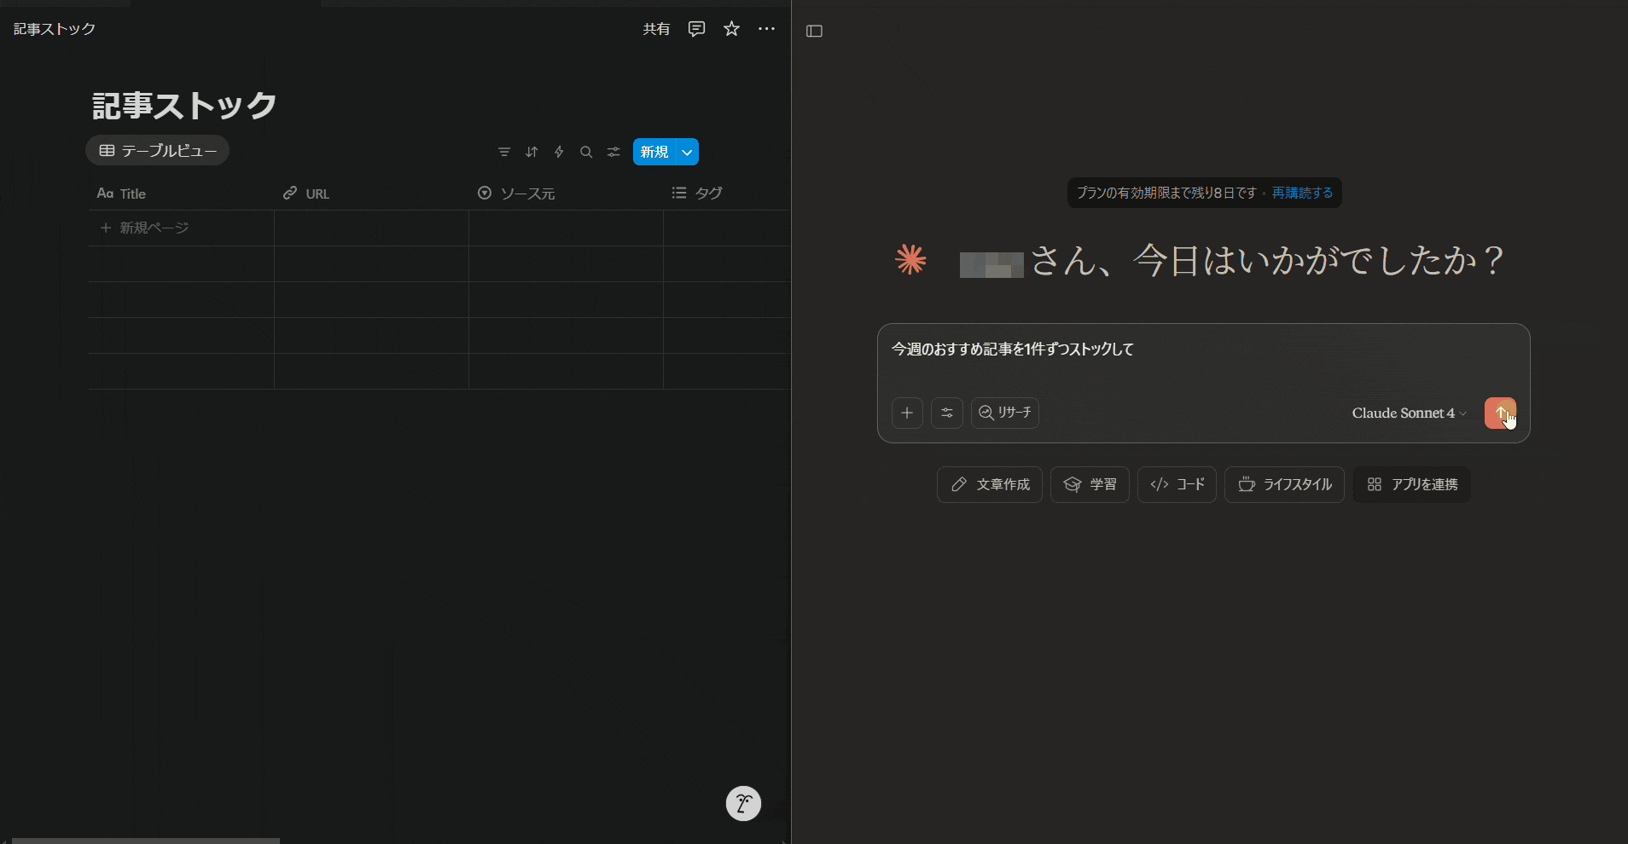Search within the 記事ストック database
The image size is (1628, 844).
[x=586, y=152]
